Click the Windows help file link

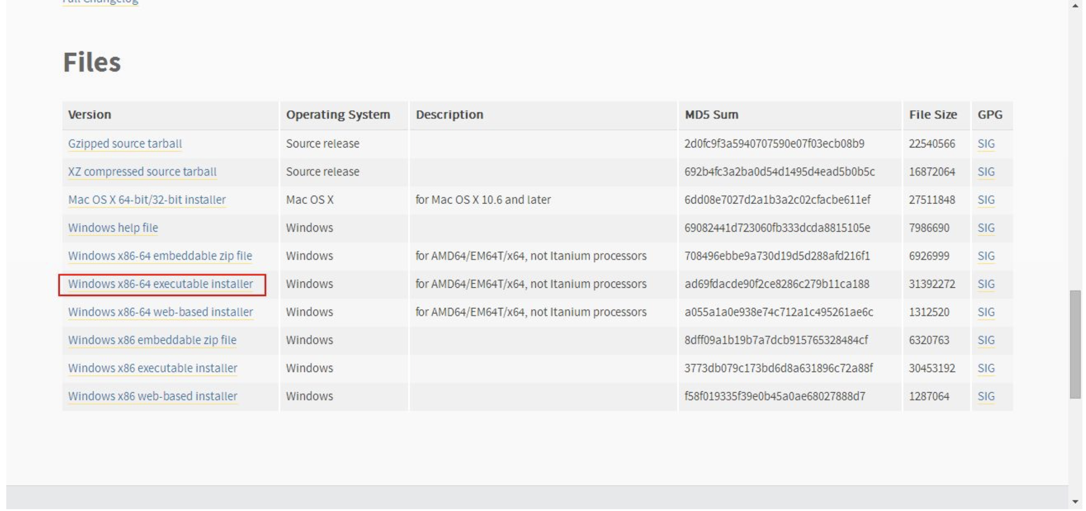pyautogui.click(x=113, y=228)
